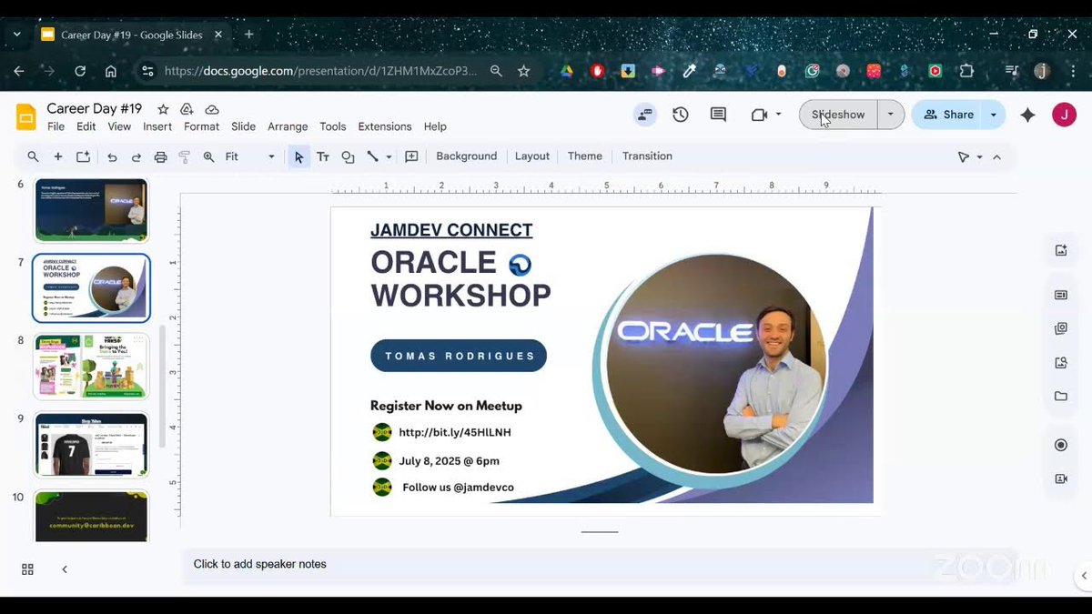Viewport: 1092px width, 614px height.
Task: Redo the last action
Action: click(136, 156)
